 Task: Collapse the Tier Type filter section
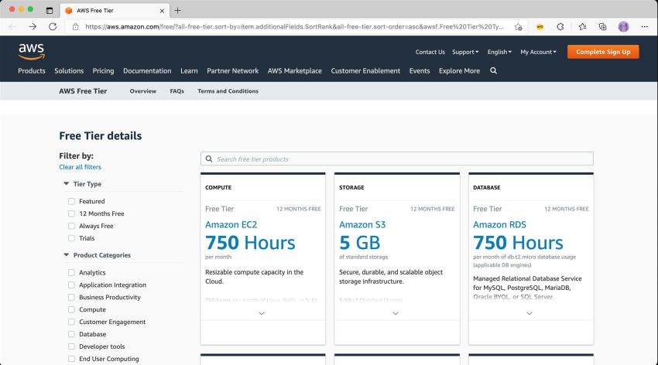(66, 183)
